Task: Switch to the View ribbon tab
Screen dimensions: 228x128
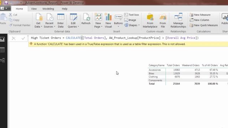Action: pyautogui.click(x=34, y=9)
